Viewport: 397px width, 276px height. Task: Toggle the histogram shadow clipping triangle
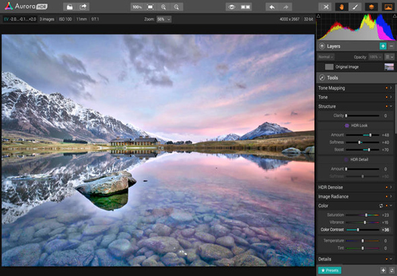coord(318,16)
